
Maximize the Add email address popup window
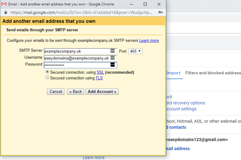145,4
